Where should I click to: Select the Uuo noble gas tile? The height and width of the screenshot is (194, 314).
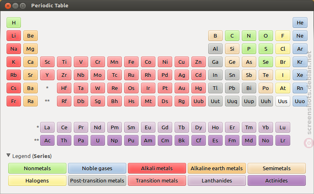tap(300, 101)
